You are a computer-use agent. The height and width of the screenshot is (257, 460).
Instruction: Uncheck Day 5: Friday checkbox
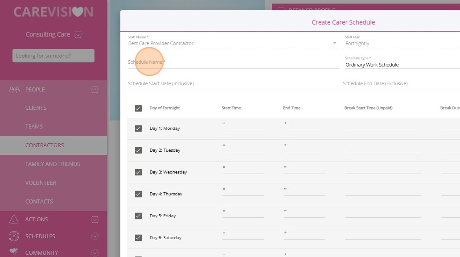(x=138, y=216)
